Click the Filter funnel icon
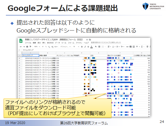The height and width of the screenshot is (126, 168). click(x=137, y=47)
